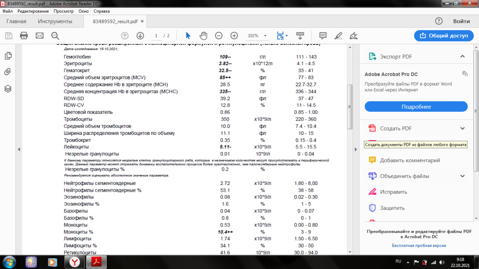
Task: Open the Windows Start button
Action: coord(9,262)
